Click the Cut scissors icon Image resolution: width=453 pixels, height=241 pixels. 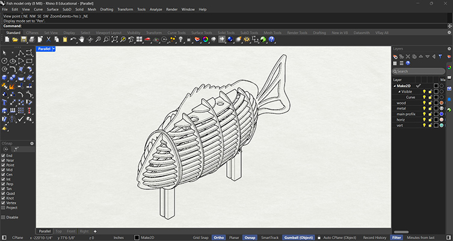pyautogui.click(x=48, y=40)
